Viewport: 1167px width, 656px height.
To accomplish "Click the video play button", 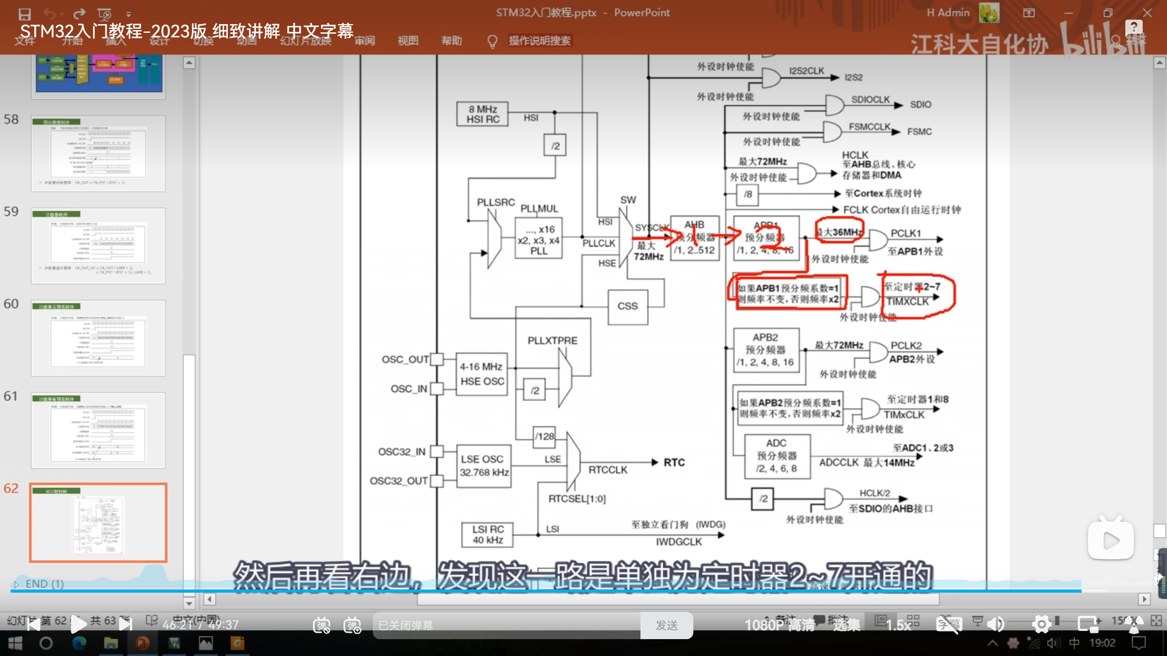I will (x=78, y=625).
